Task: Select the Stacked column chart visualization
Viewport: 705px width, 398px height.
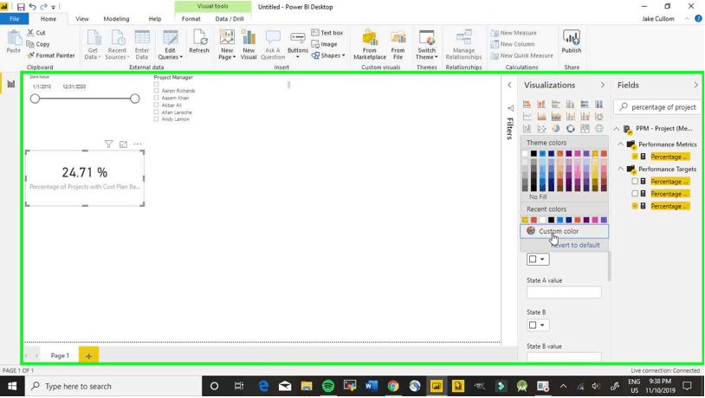Action: (x=541, y=104)
